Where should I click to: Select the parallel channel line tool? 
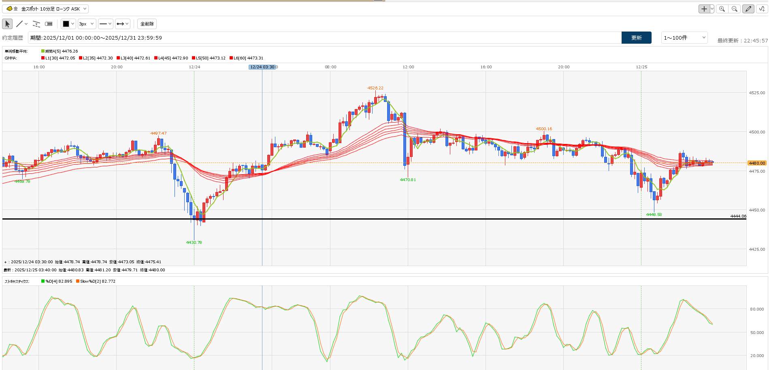coord(36,24)
